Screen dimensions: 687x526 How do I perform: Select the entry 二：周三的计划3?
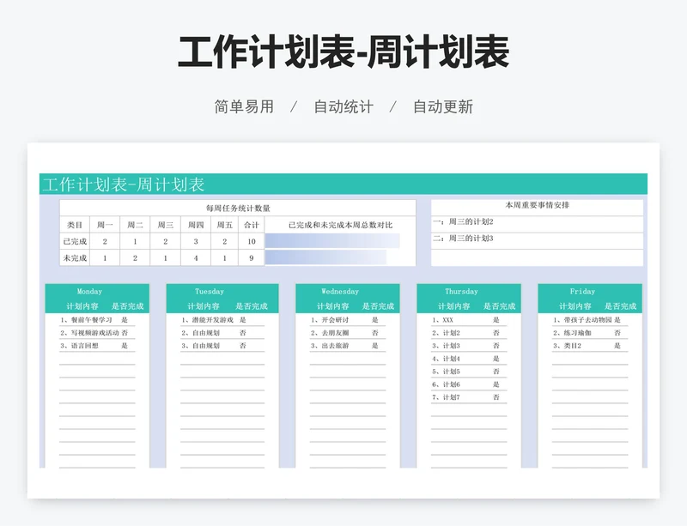[x=463, y=239]
